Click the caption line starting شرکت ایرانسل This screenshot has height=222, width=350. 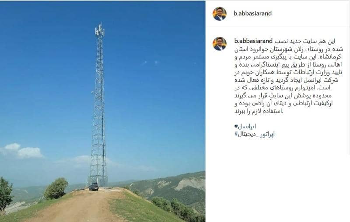287,80
